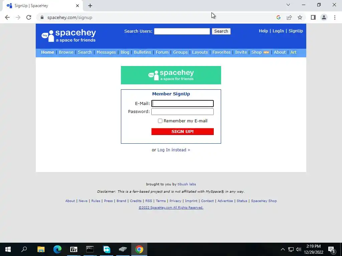Open the footer Status link
The width and height of the screenshot is (342, 256).
point(242,201)
